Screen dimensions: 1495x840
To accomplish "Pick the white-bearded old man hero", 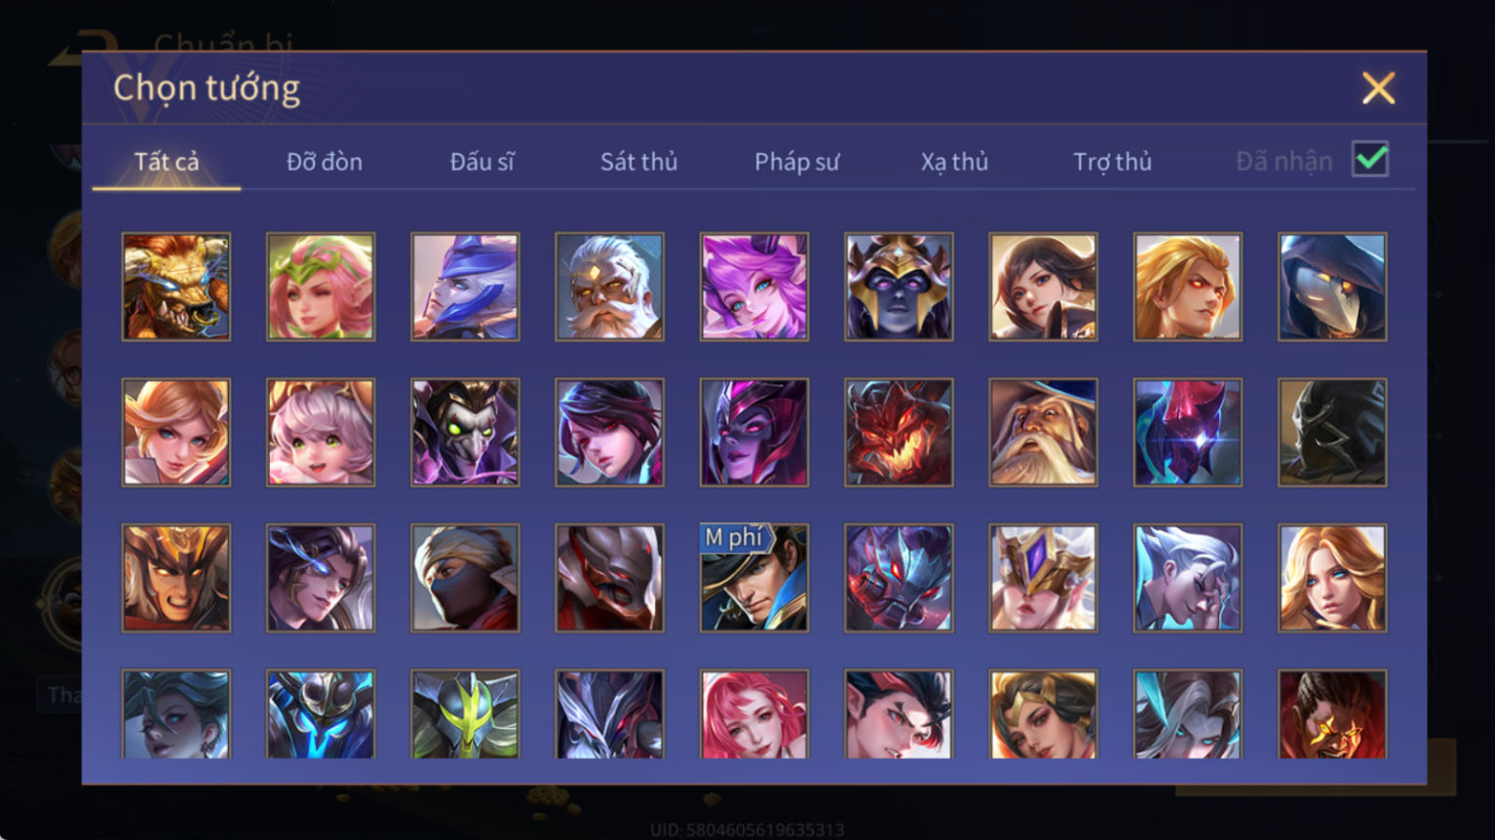I will (x=609, y=286).
